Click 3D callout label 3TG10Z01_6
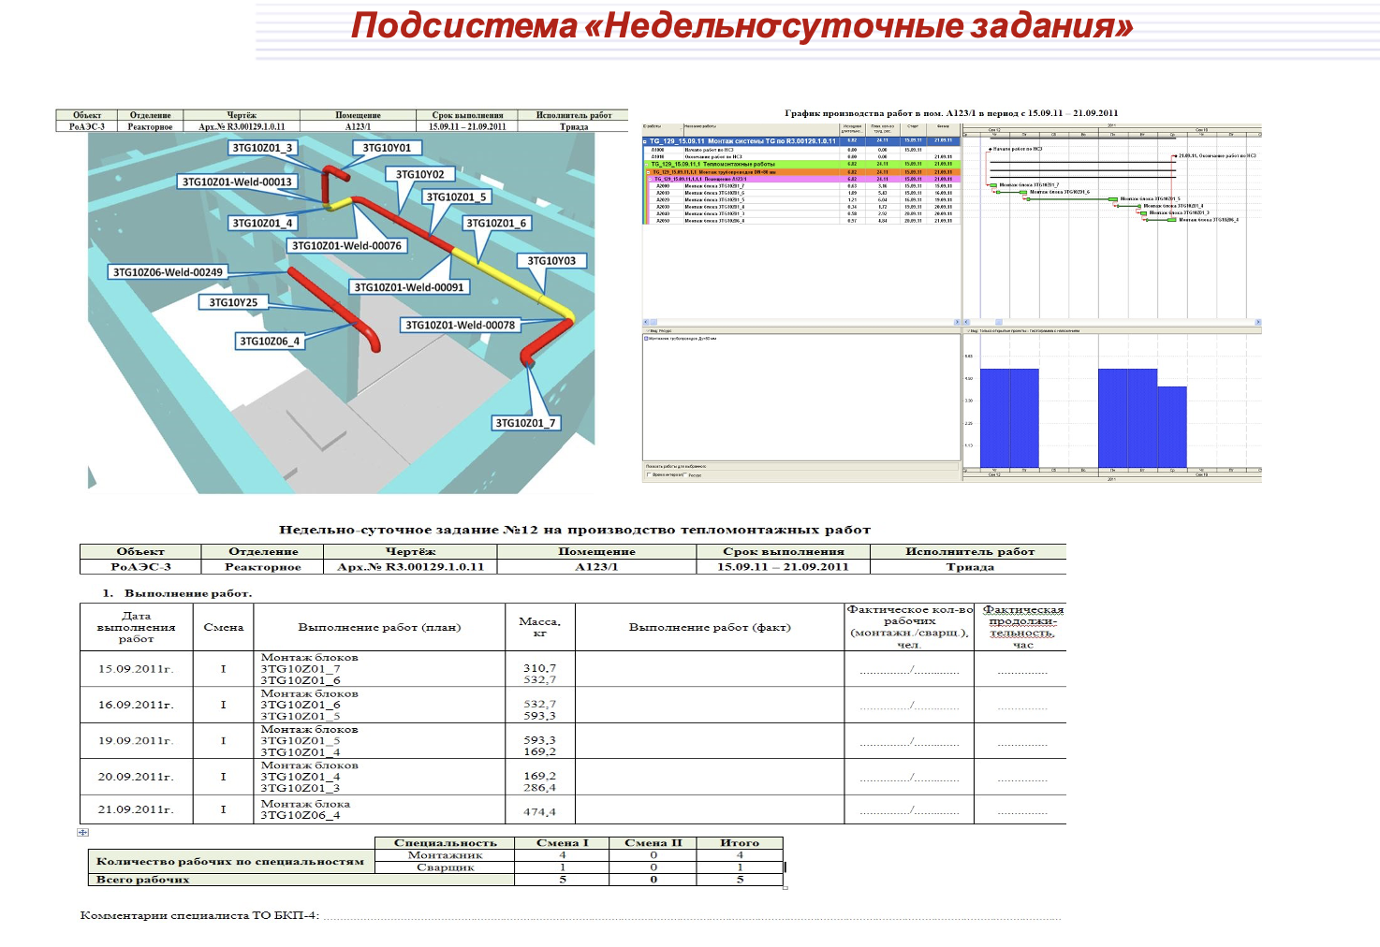The image size is (1380, 947). pos(496,223)
